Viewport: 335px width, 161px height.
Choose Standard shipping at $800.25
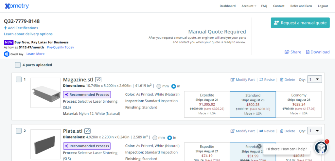[253, 104]
